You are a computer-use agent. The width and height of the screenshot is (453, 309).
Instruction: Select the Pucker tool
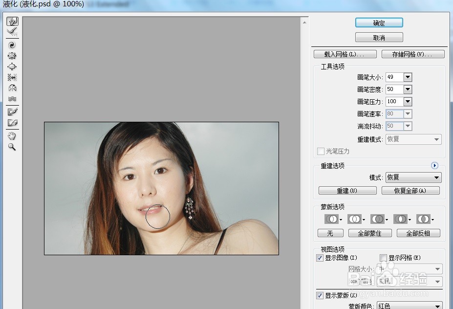(x=12, y=55)
